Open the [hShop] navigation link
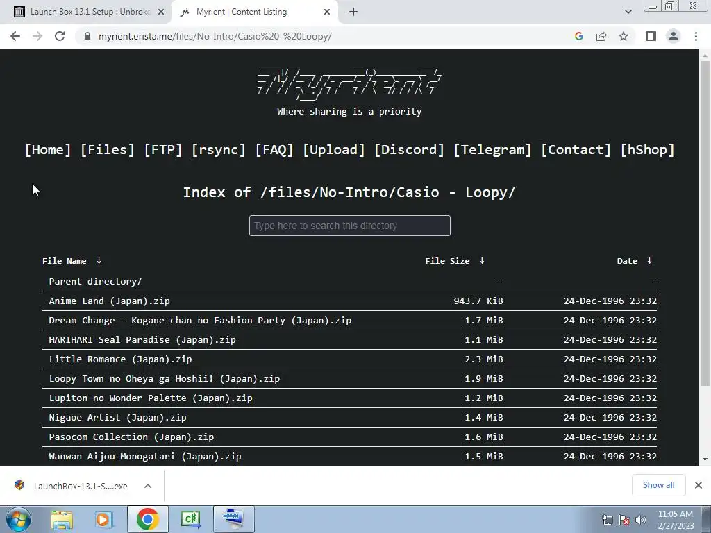711x533 pixels. point(647,150)
